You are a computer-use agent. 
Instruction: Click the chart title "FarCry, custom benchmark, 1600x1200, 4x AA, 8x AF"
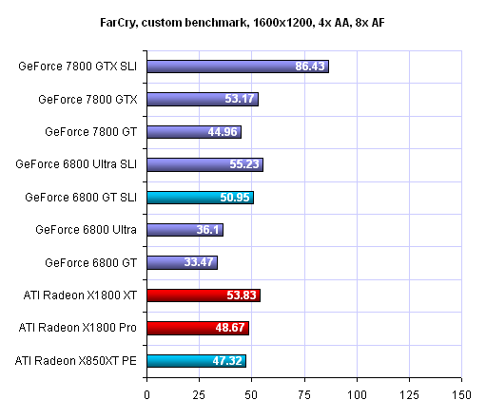pyautogui.click(x=243, y=23)
